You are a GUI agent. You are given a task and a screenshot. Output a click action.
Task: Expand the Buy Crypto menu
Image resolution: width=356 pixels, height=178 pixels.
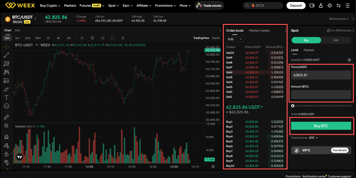[x=50, y=6]
